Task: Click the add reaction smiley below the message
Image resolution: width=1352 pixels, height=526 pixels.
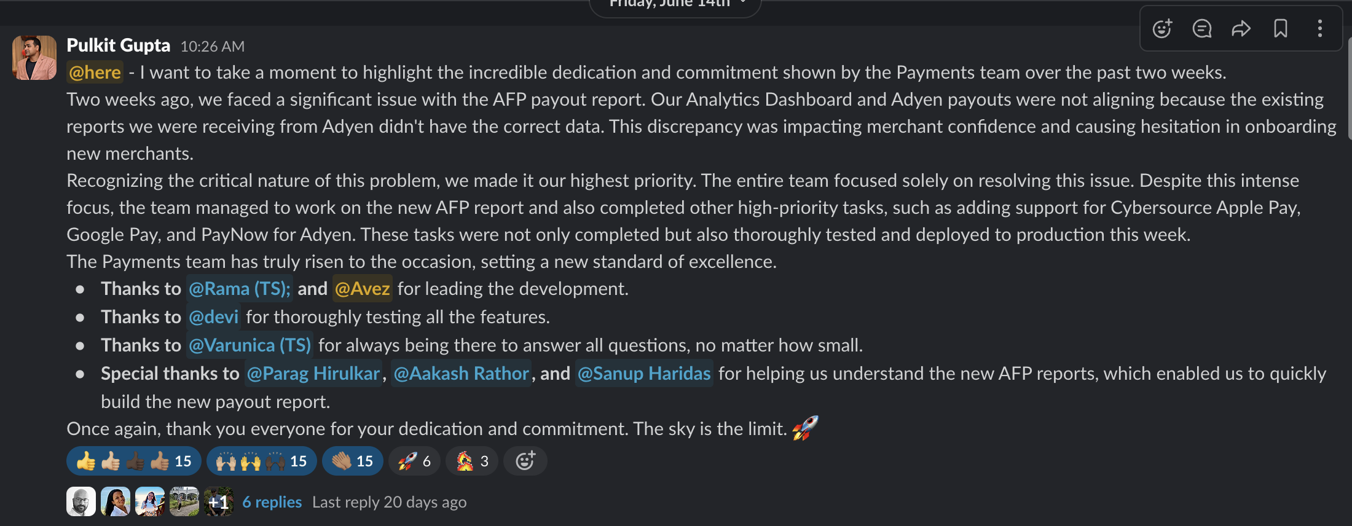Action: tap(525, 461)
